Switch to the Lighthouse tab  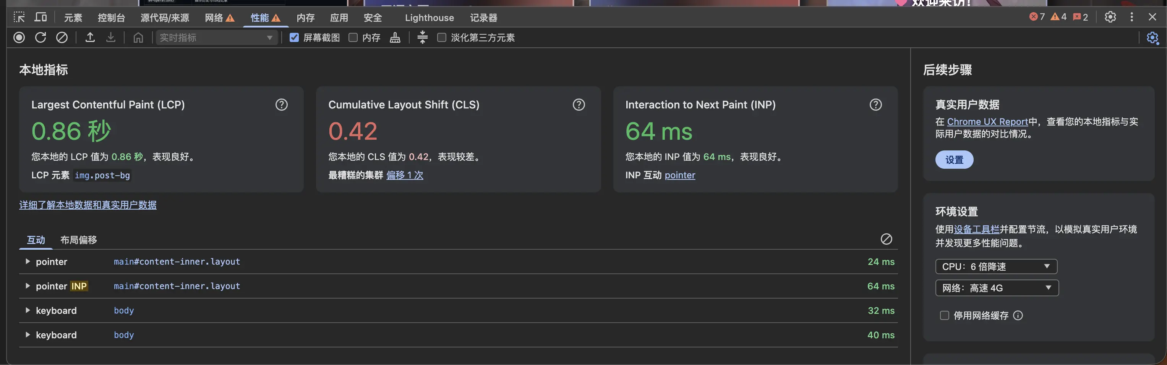(x=429, y=18)
